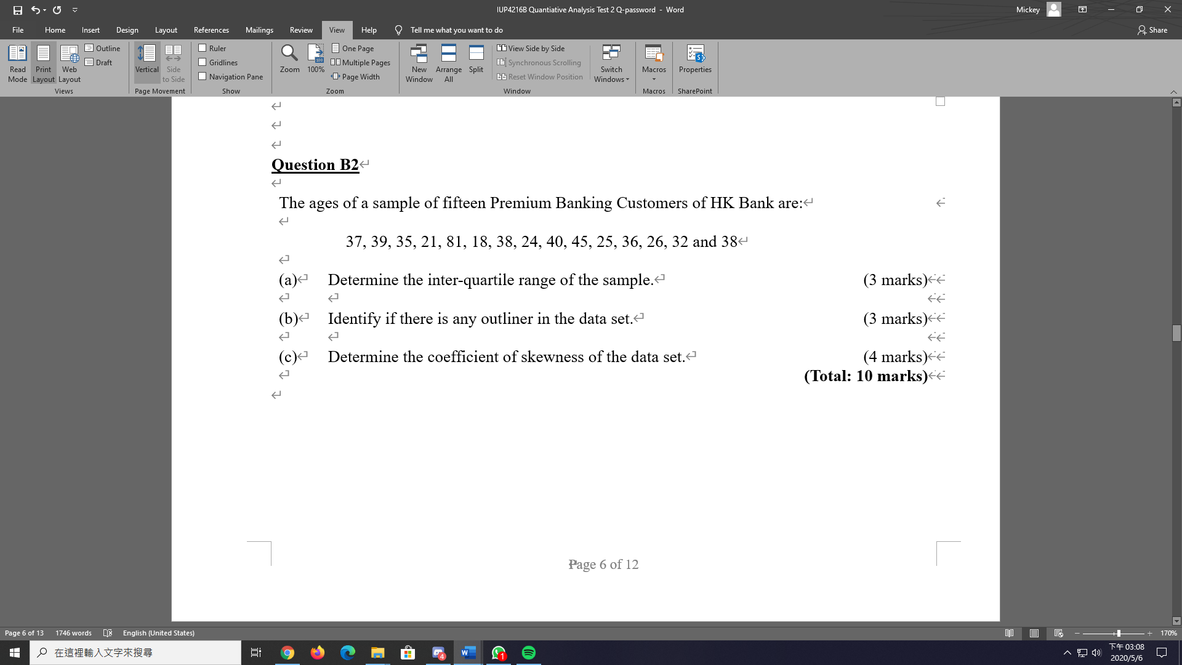Open the Navigation Pane
The height and width of the screenshot is (665, 1182).
click(202, 76)
